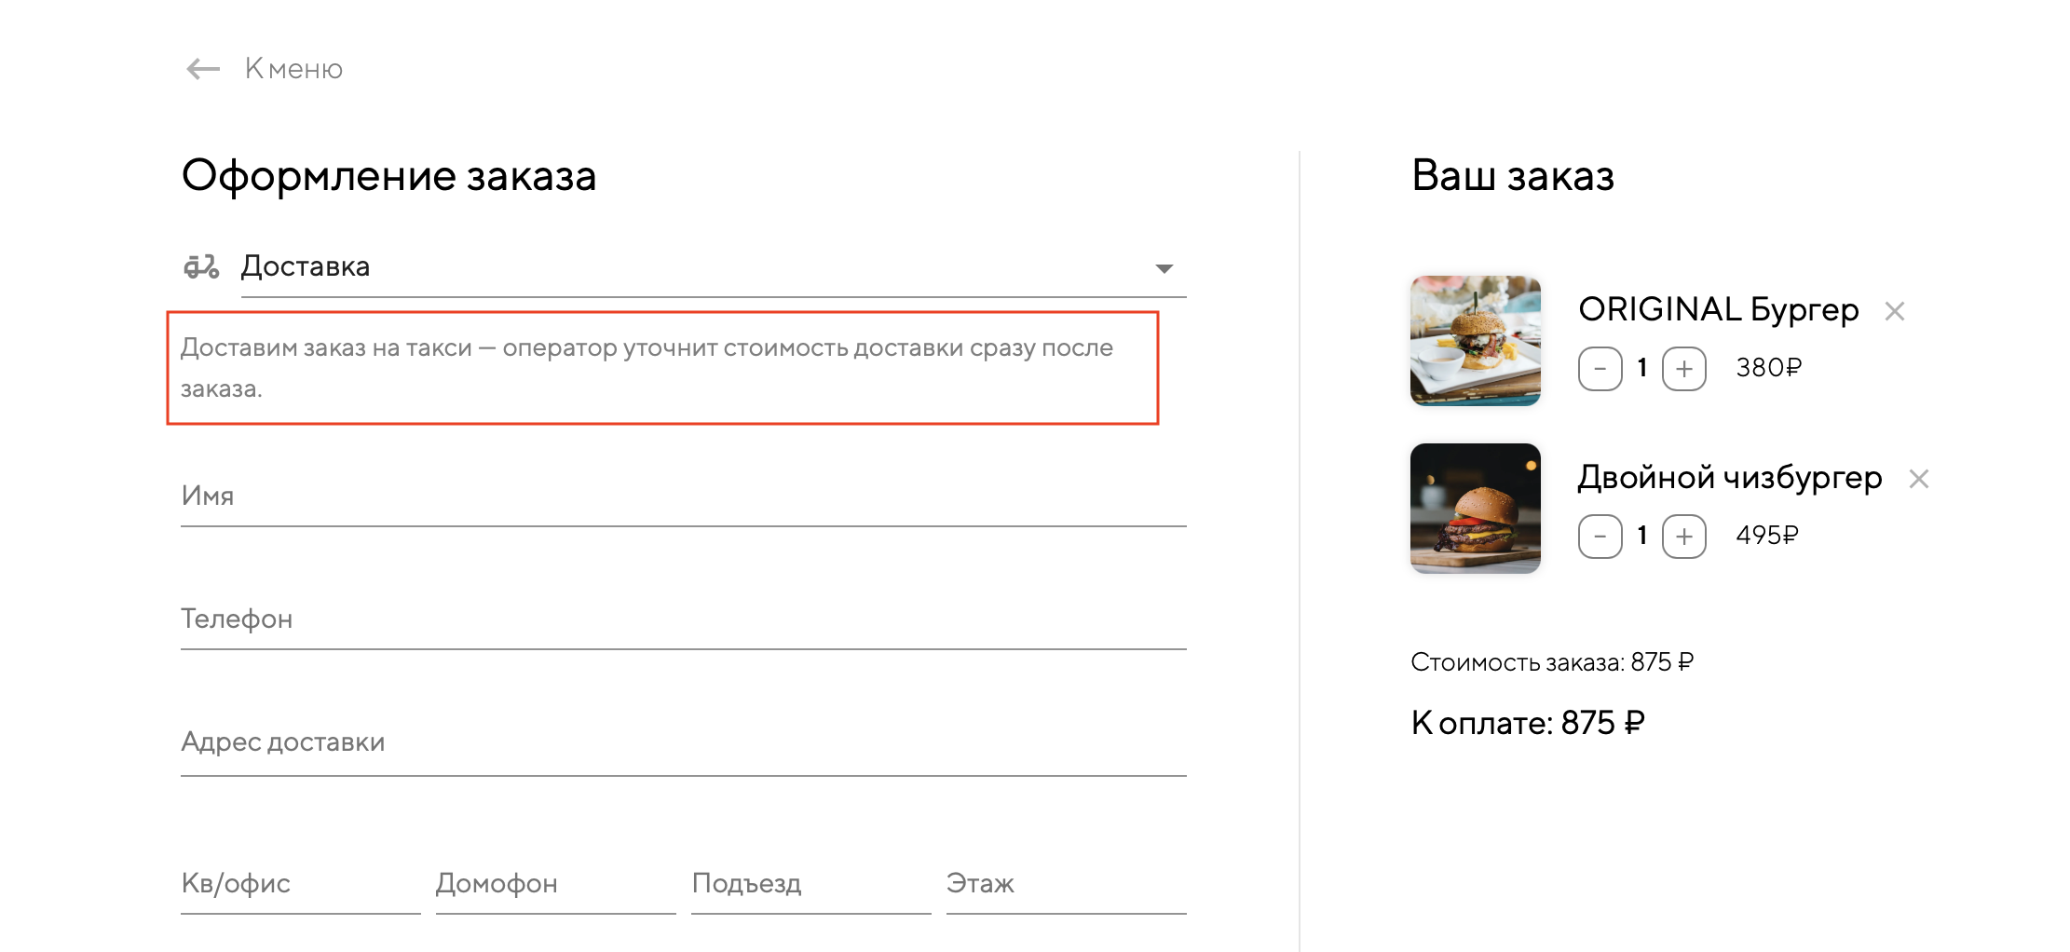
Task: Remove Двойной чизбургер from the order
Action: coord(1918,479)
